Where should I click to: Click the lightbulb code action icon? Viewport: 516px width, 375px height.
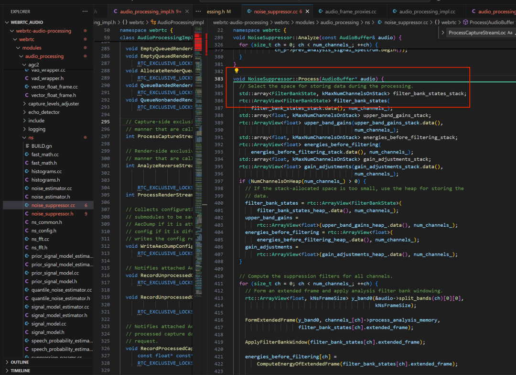click(236, 70)
